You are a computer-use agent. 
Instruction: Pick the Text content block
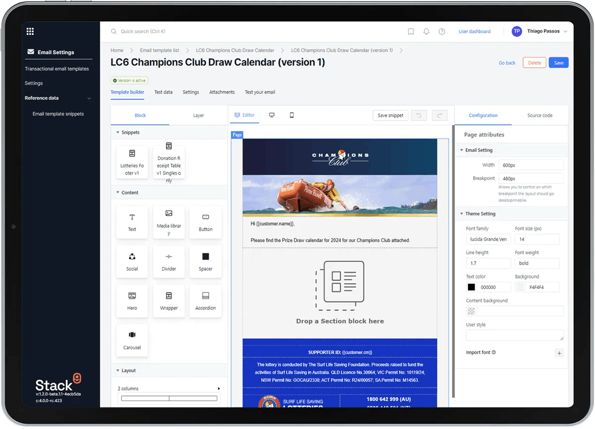132,222
